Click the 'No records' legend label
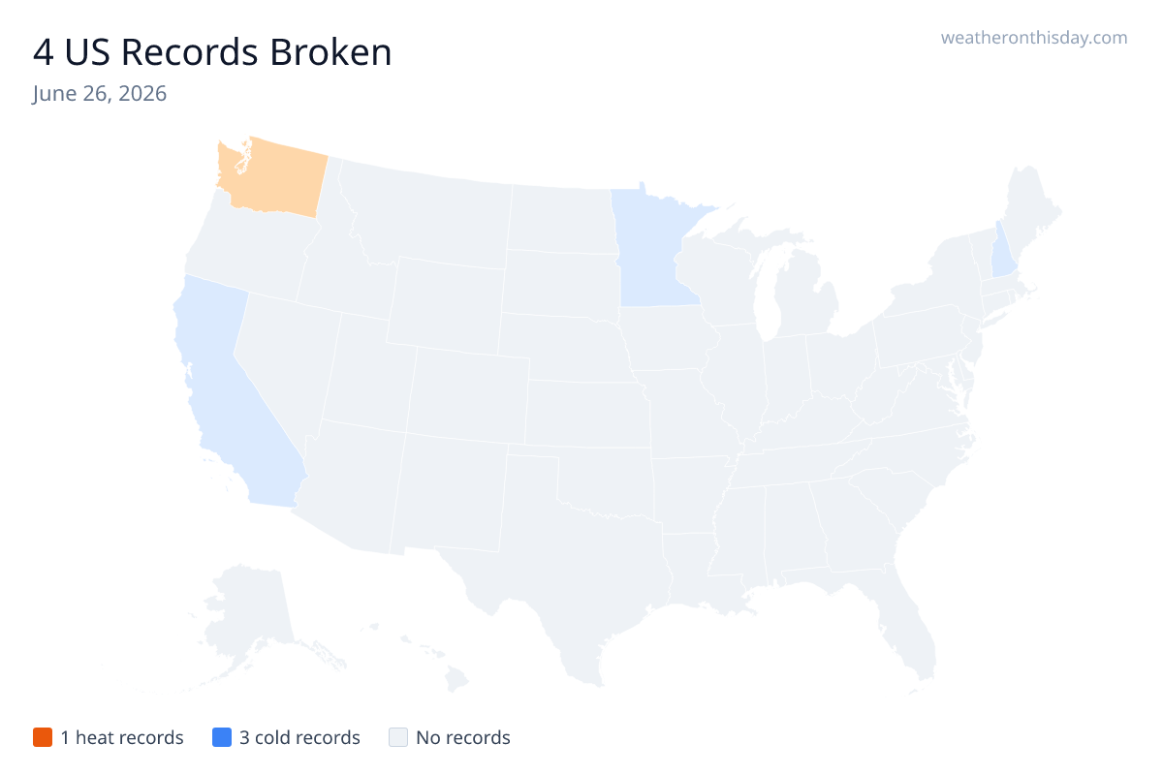 [463, 737]
